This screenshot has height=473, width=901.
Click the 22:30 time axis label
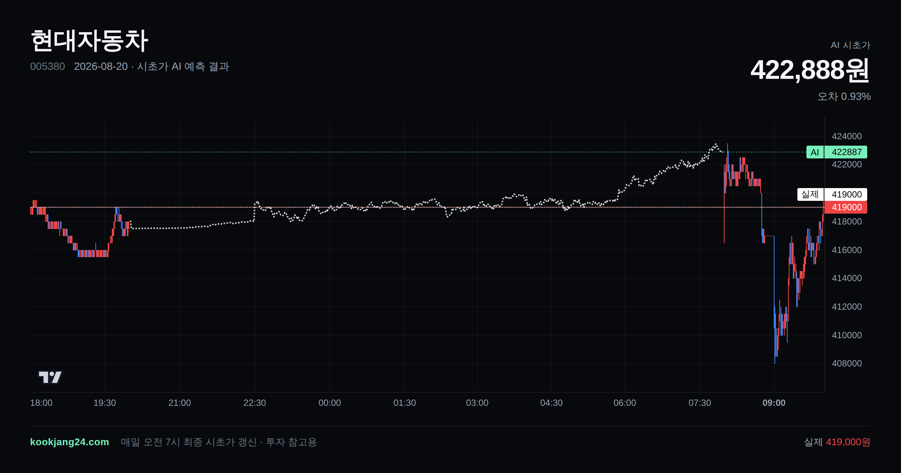255,403
